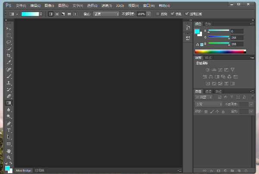The width and height of the screenshot is (259, 174).
Task: Open the opacity 100% slider dropdown
Action: (x=148, y=14)
